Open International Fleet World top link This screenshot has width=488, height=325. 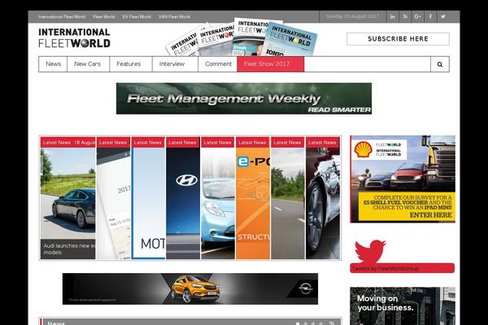coord(62,17)
